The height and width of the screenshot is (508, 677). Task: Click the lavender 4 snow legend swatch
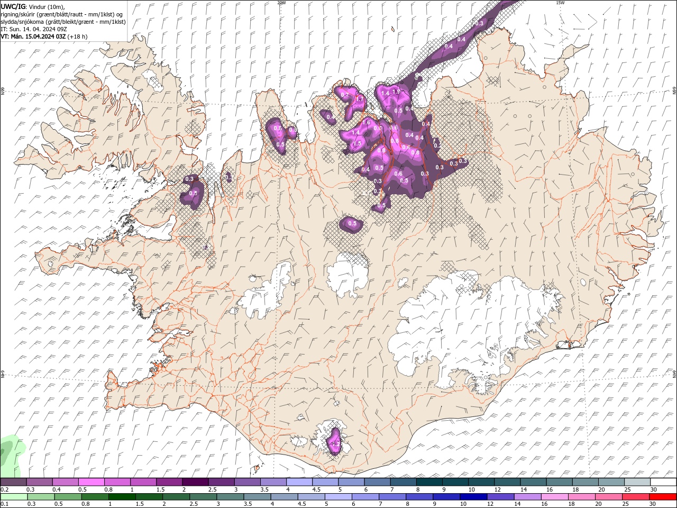pyautogui.click(x=299, y=482)
